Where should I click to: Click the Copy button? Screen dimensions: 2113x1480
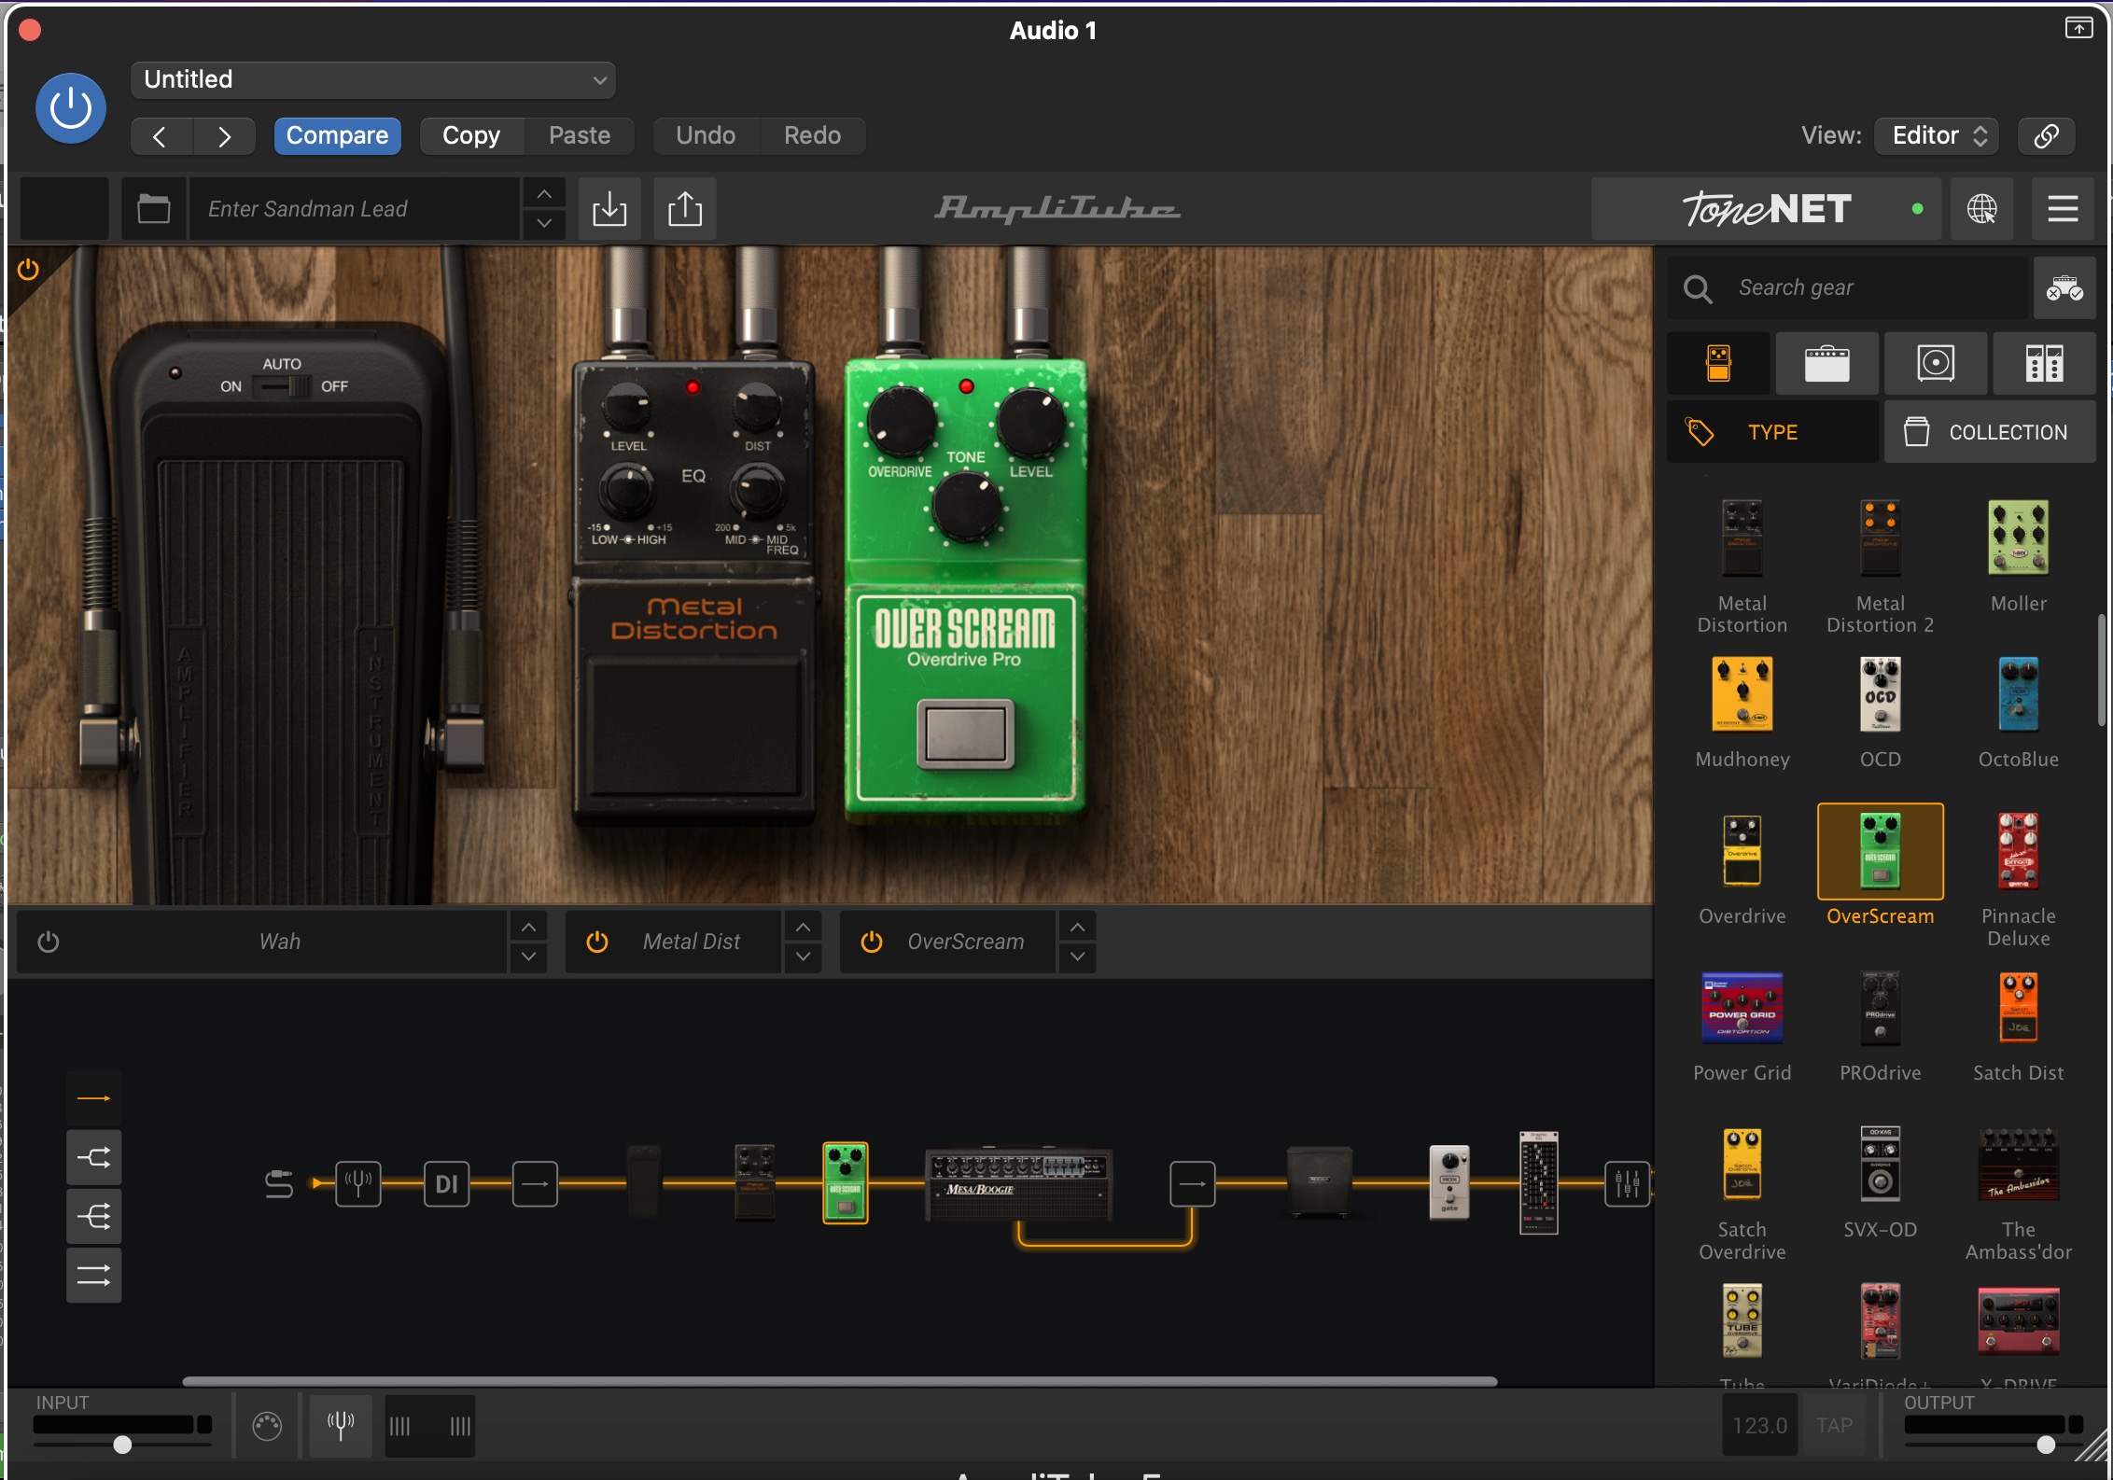tap(471, 136)
